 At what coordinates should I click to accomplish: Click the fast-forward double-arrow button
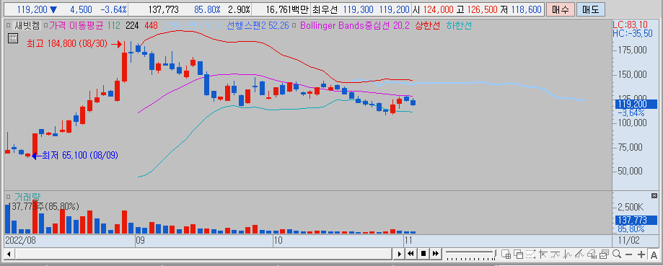[436, 254]
